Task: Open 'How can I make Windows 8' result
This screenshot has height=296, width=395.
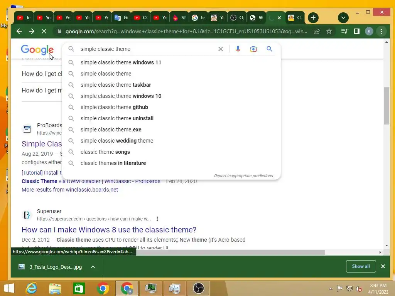Action: click(109, 230)
